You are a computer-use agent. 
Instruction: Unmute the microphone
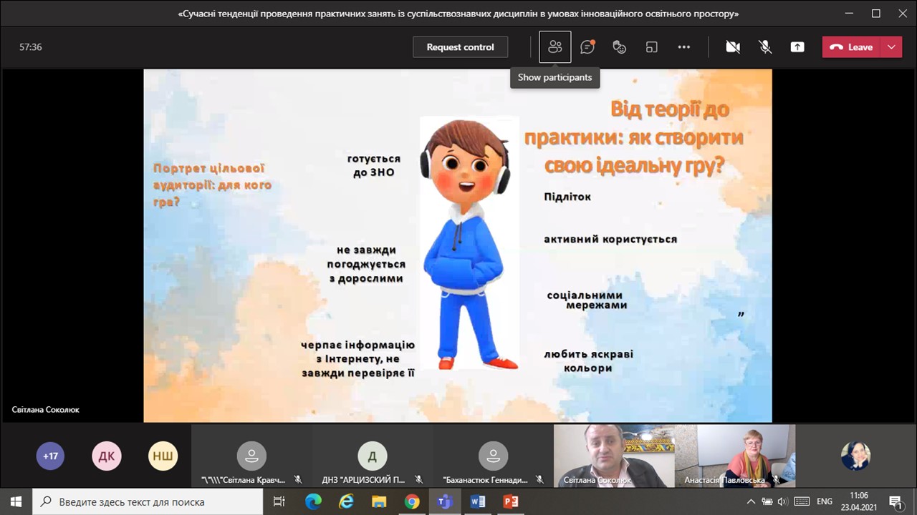click(x=765, y=47)
